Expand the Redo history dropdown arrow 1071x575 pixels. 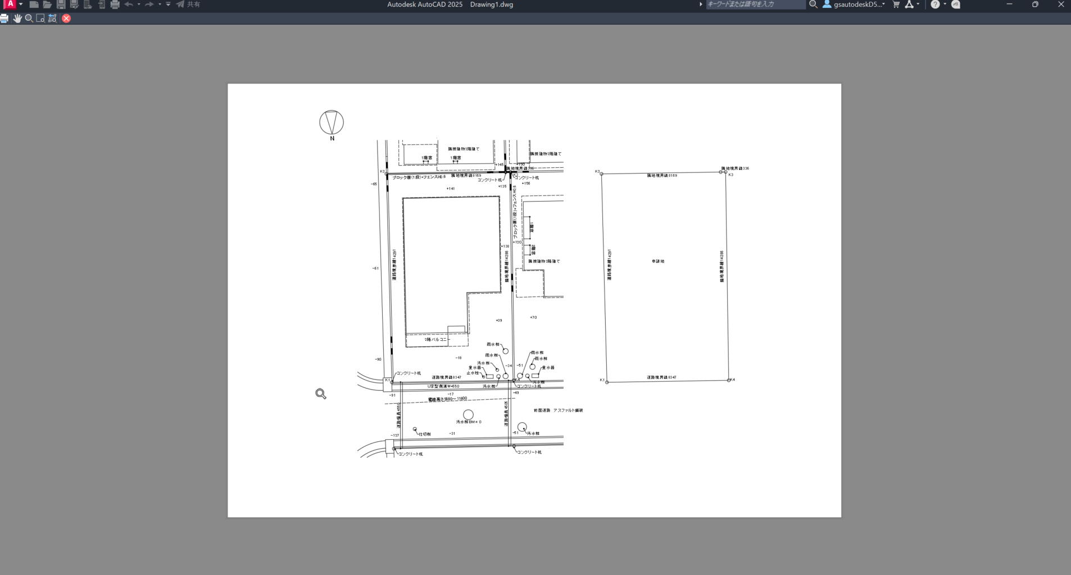click(x=160, y=4)
